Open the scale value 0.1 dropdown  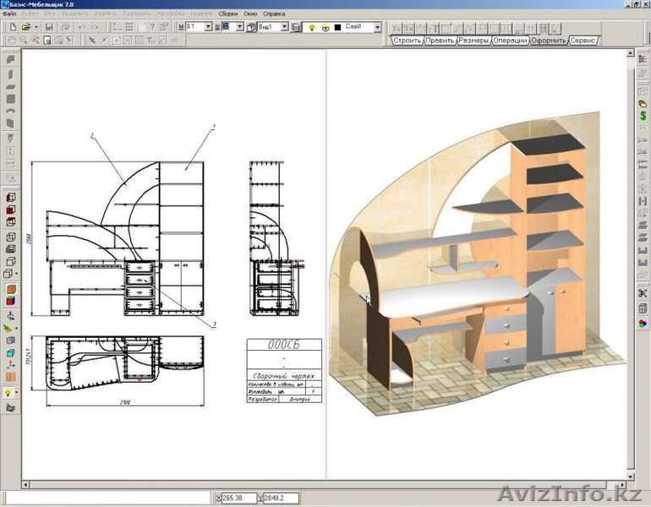click(x=208, y=27)
